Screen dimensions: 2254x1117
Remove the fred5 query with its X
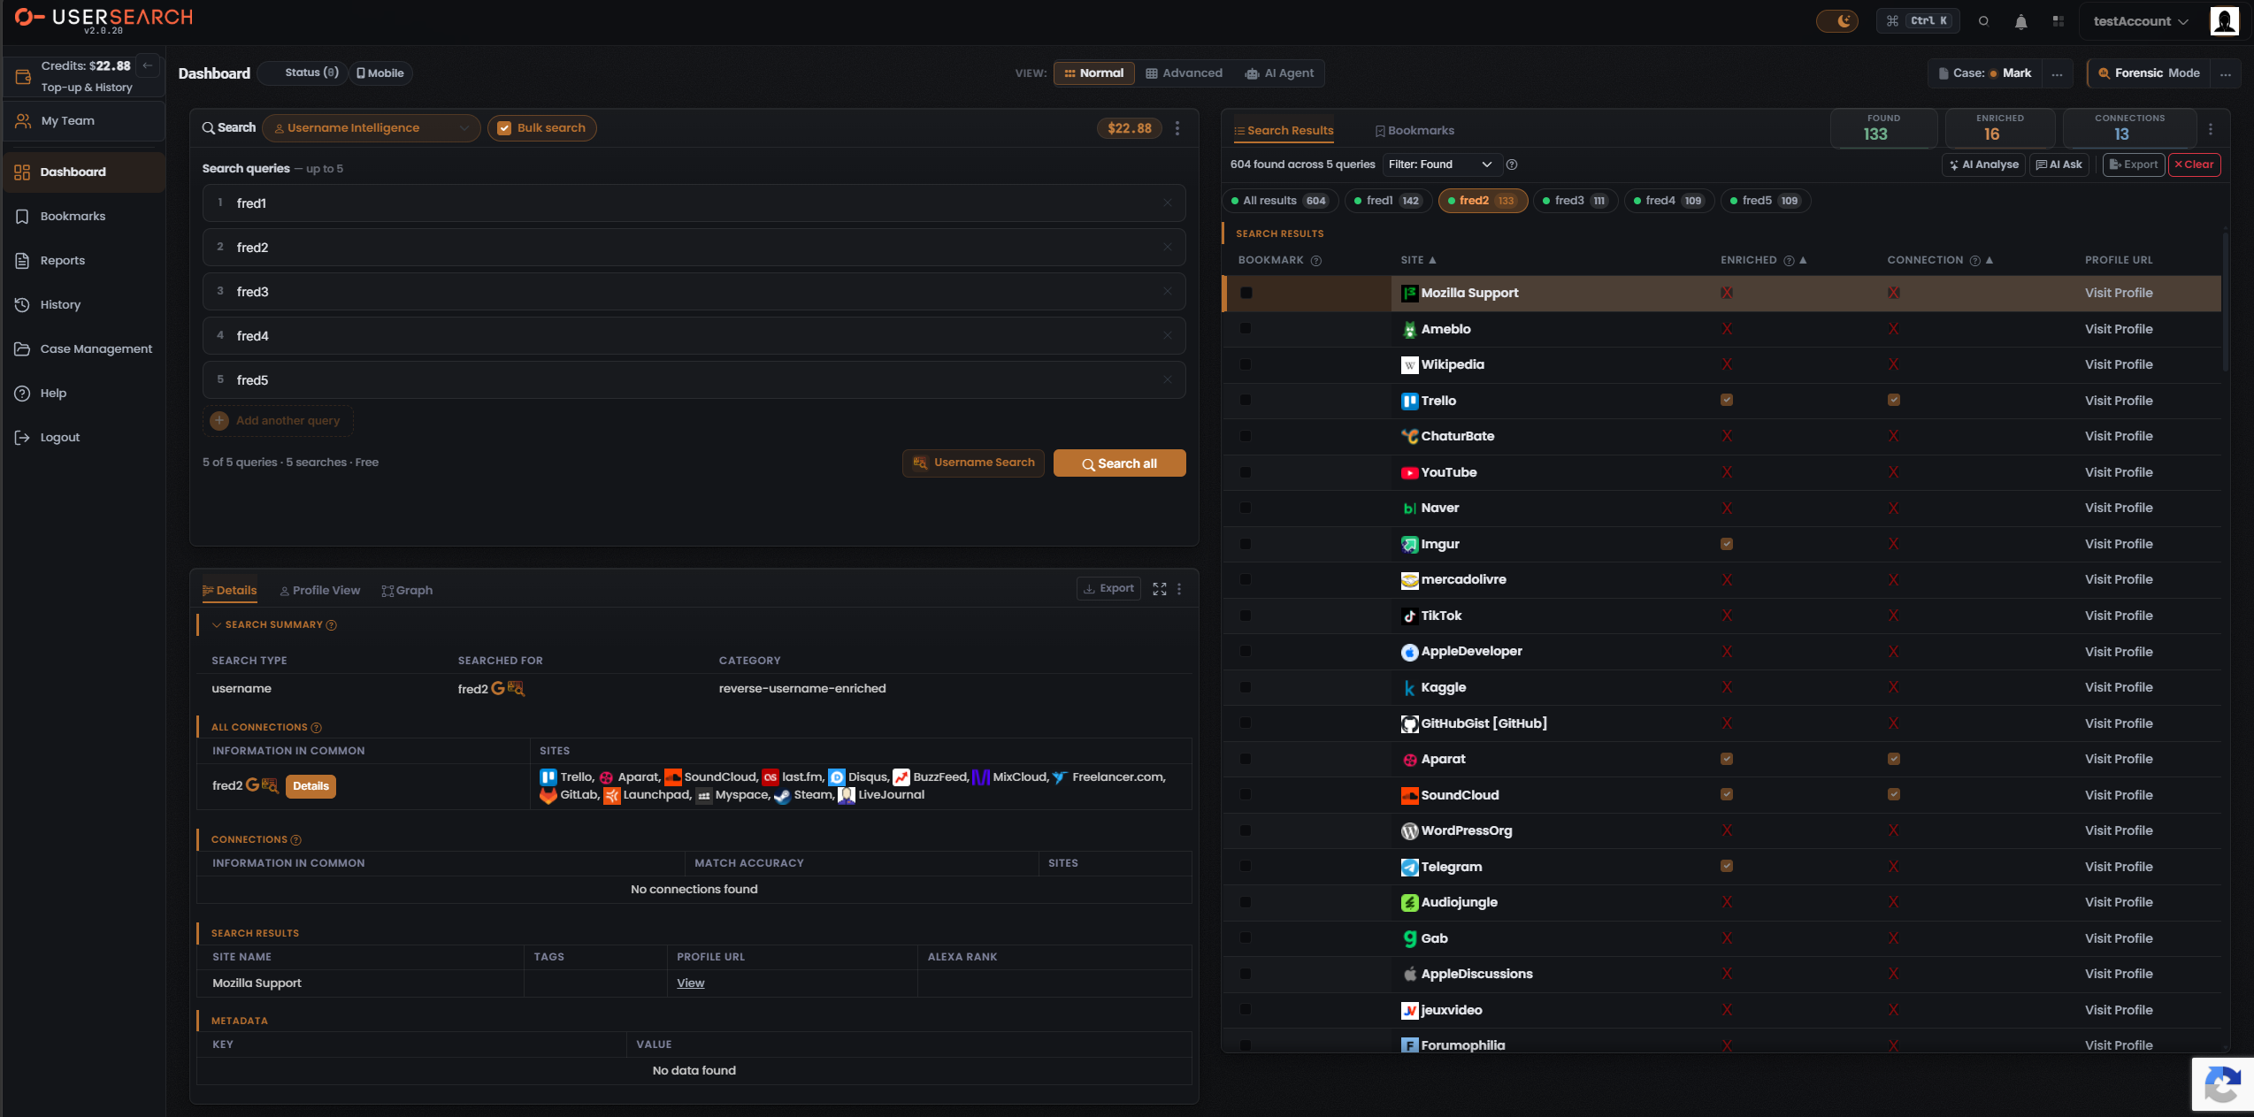point(1168,380)
